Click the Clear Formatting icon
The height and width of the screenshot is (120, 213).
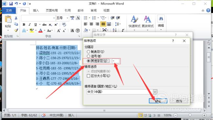[64, 24]
